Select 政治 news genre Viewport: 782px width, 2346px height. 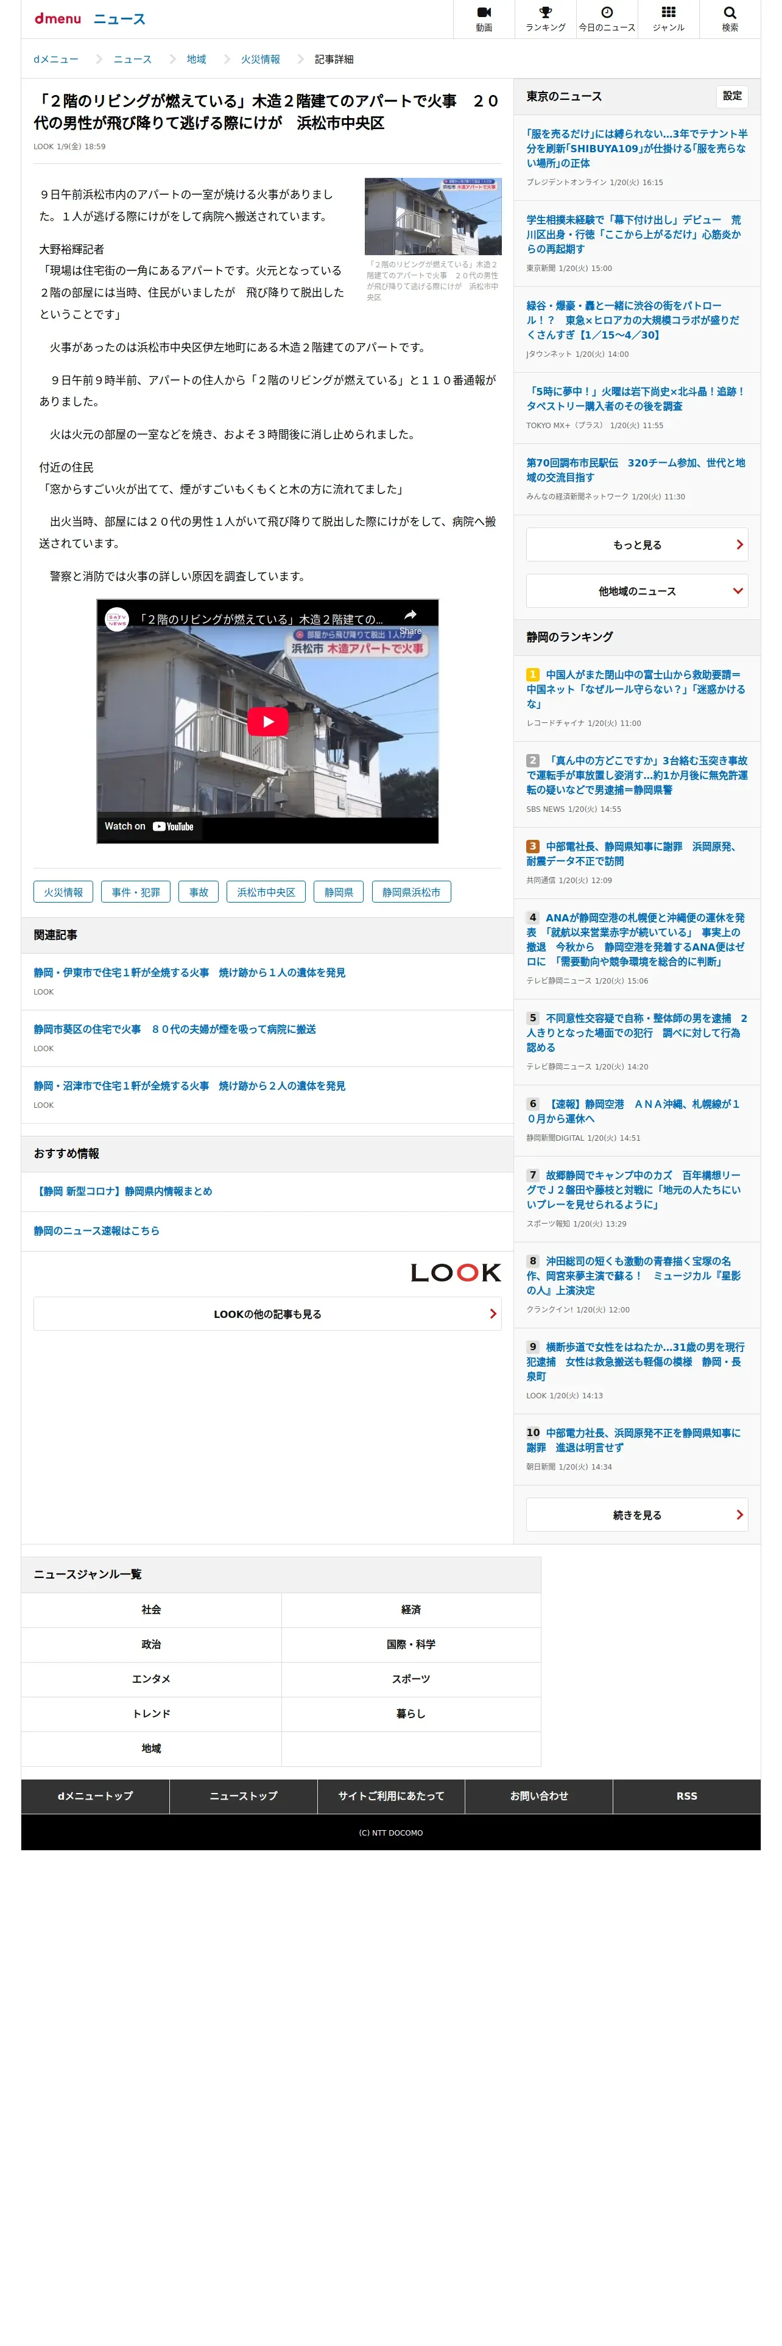tap(151, 1644)
